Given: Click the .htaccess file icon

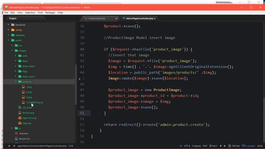Looking at the screenshot, I should pos(17,133).
